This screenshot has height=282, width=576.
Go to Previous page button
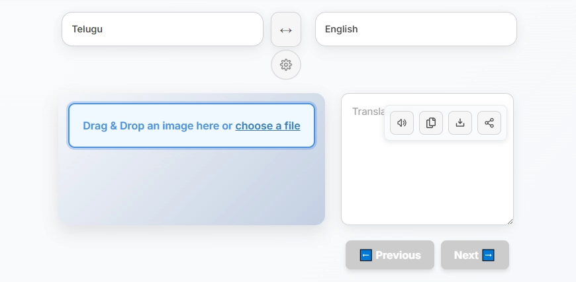pos(390,255)
